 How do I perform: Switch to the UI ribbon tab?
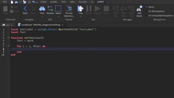click(92, 2)
